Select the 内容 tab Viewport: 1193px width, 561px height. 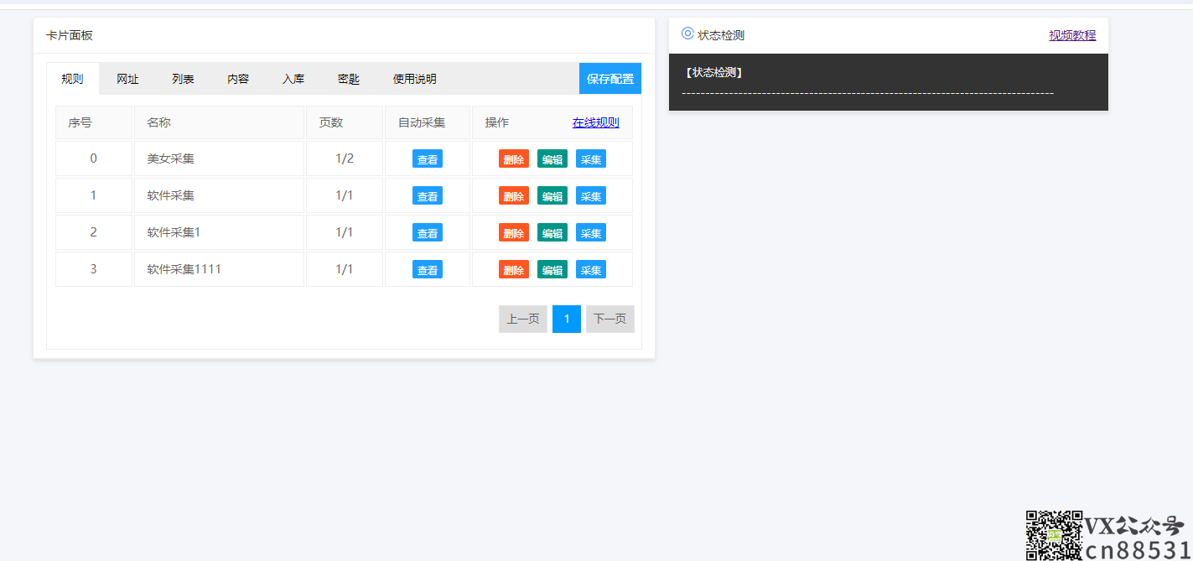[238, 79]
